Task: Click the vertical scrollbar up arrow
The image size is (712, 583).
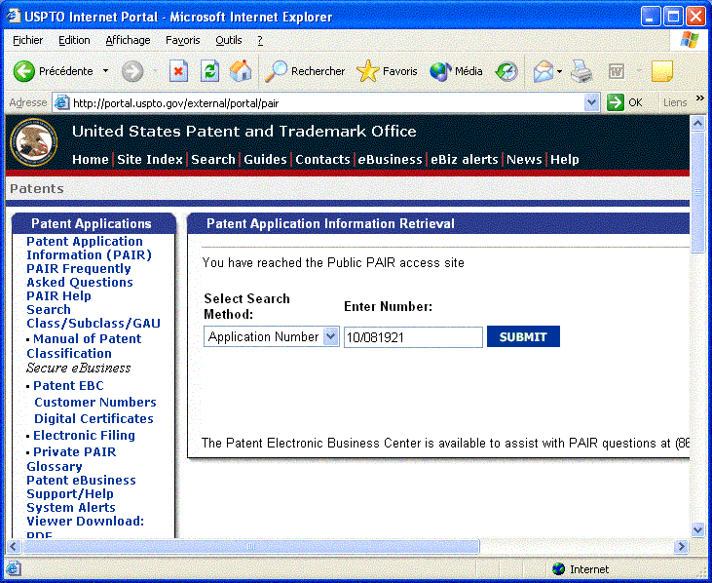Action: coord(697,123)
